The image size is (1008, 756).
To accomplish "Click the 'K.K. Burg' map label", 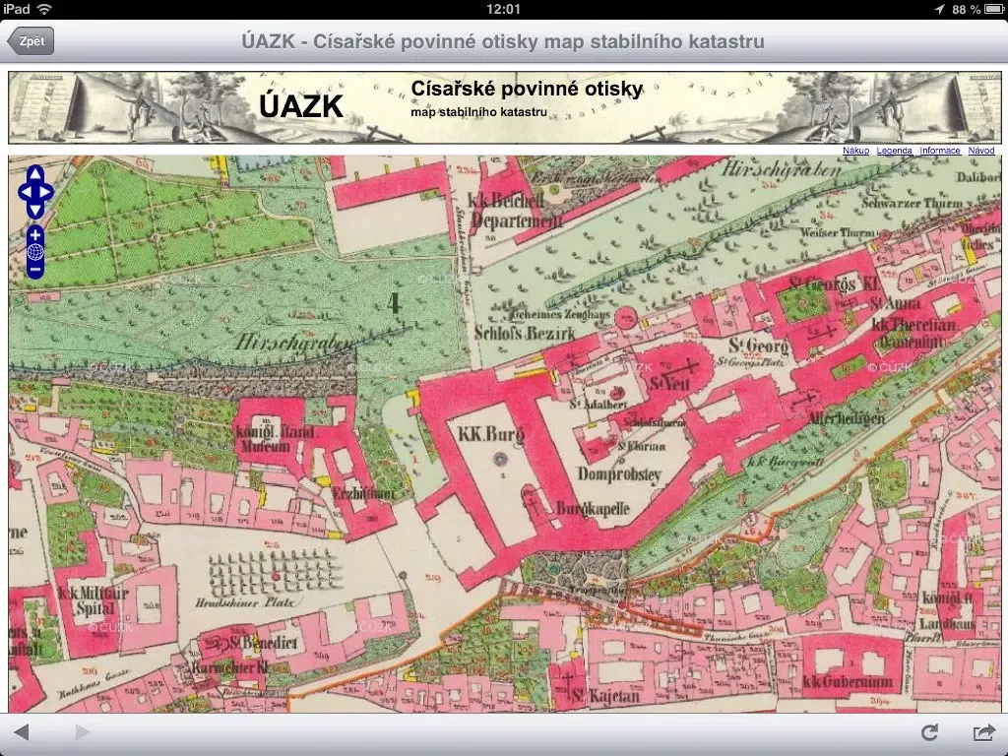I will click(490, 434).
